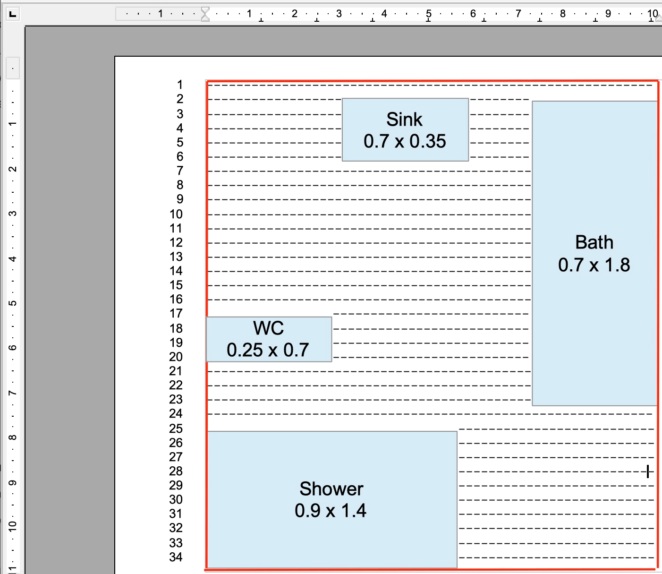This screenshot has width=662, height=574.
Task: Click line number 29 in the margin
Action: coord(176,485)
